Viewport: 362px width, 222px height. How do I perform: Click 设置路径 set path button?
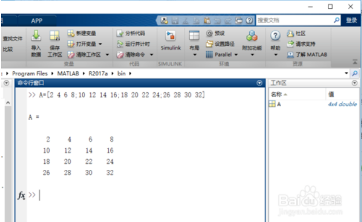[x=220, y=43]
